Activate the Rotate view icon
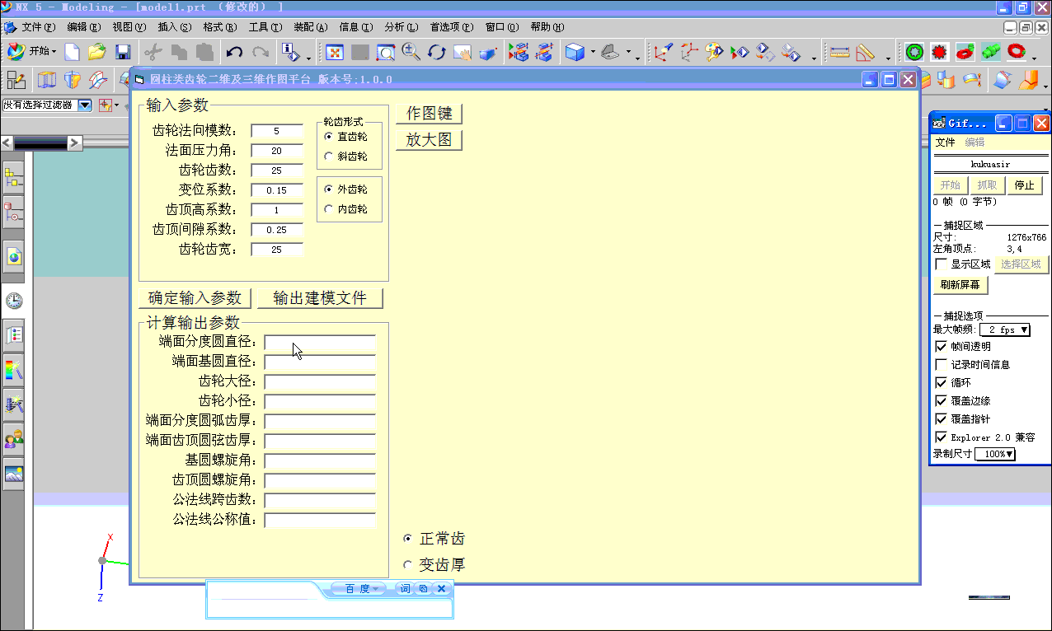1052x631 pixels. coord(436,53)
